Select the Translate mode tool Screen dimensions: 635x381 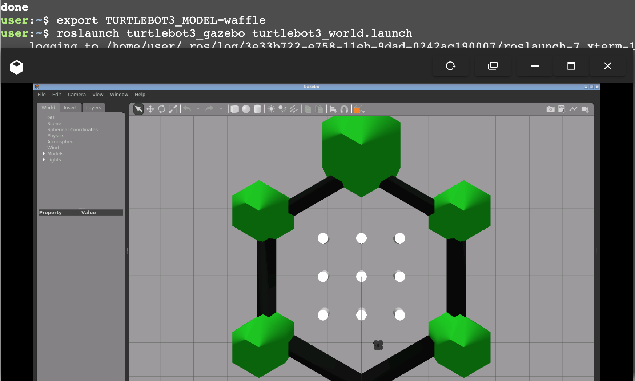coord(150,109)
